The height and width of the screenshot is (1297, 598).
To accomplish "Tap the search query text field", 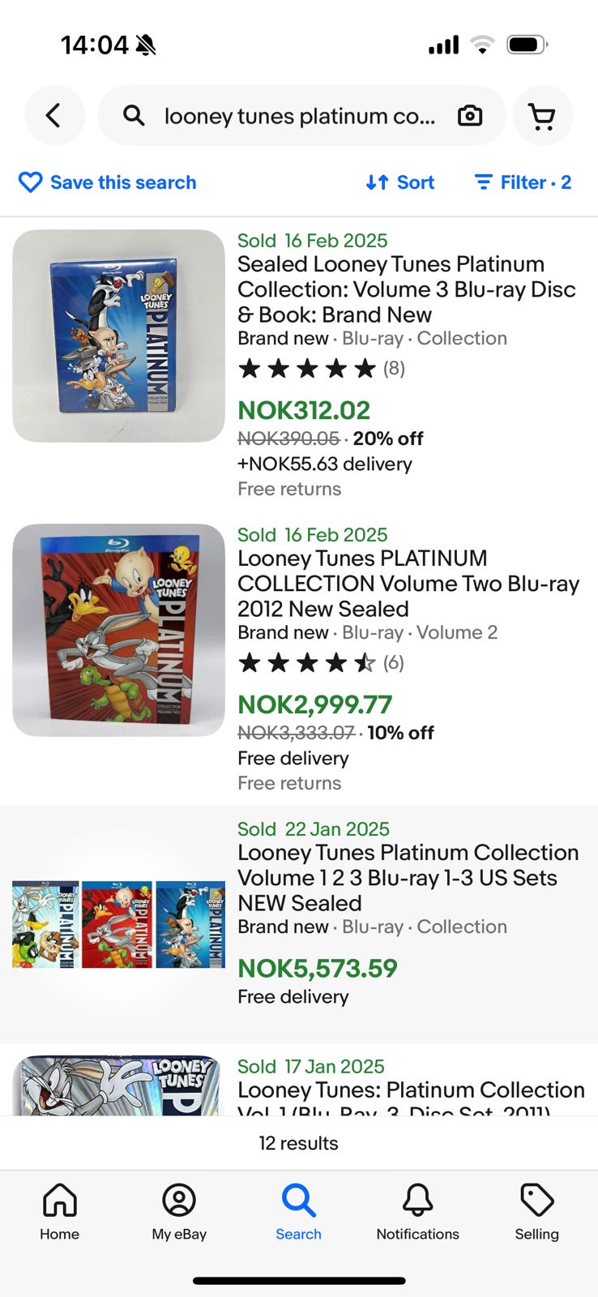I will tap(300, 116).
